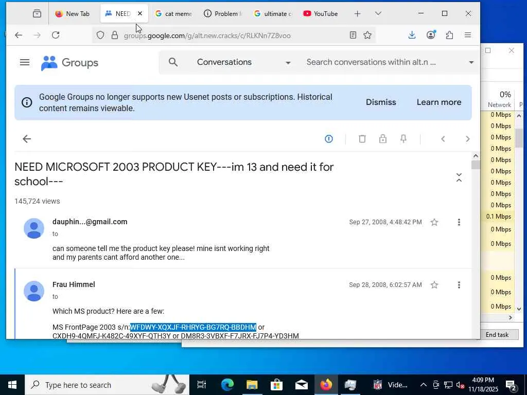Image resolution: width=527 pixels, height=395 pixels.
Task: Open the extensions puzzle icon
Action: pyautogui.click(x=449, y=35)
